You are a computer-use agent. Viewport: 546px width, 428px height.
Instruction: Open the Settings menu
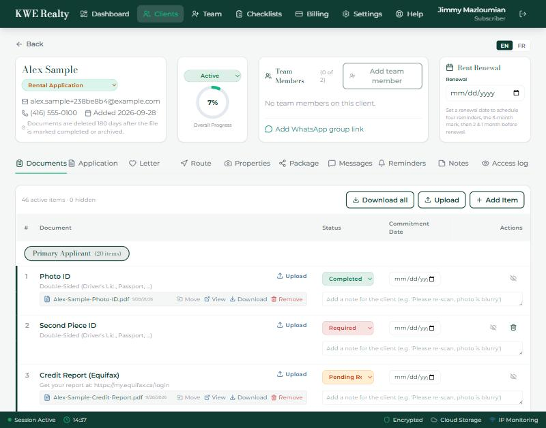[362, 14]
